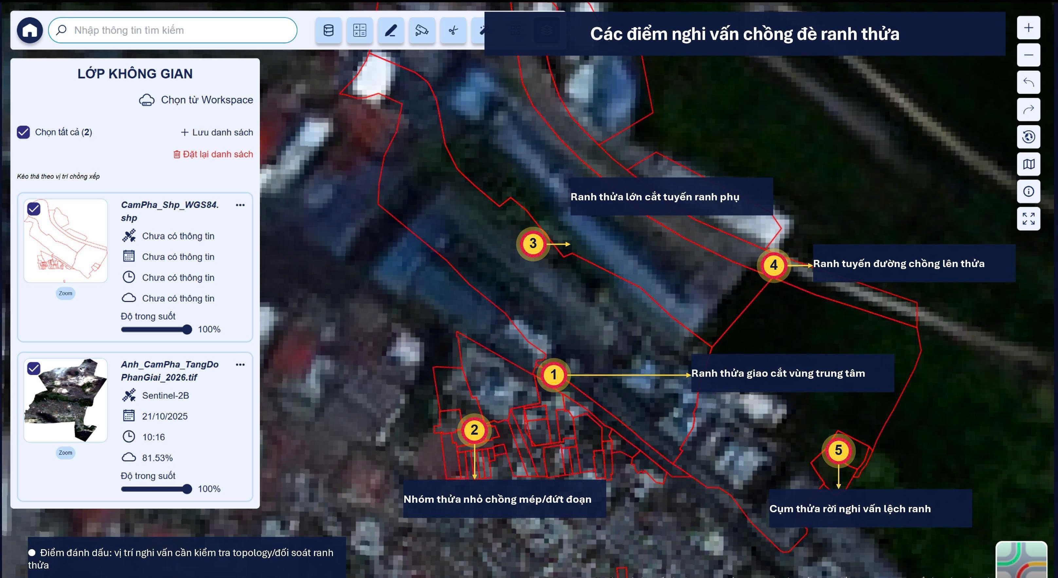The height and width of the screenshot is (578, 1058).
Task: Open the road basemap thumbnail switcher
Action: [1021, 560]
